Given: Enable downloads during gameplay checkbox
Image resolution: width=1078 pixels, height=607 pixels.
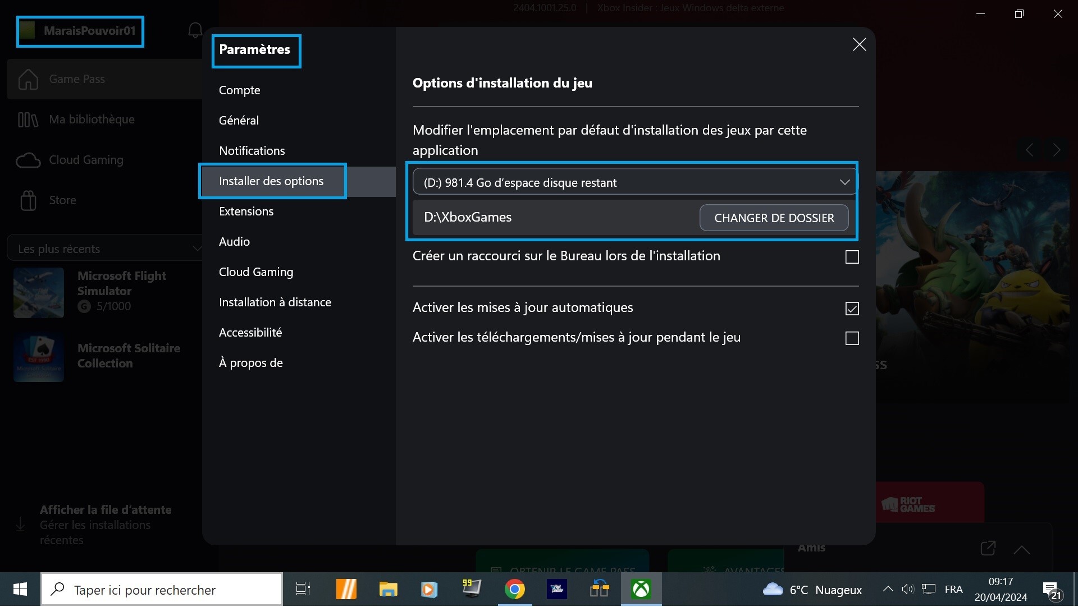Looking at the screenshot, I should (852, 338).
